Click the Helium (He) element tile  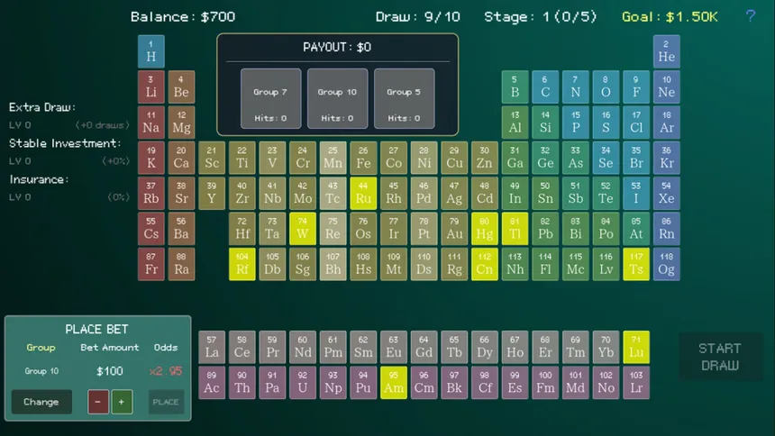[x=666, y=51]
